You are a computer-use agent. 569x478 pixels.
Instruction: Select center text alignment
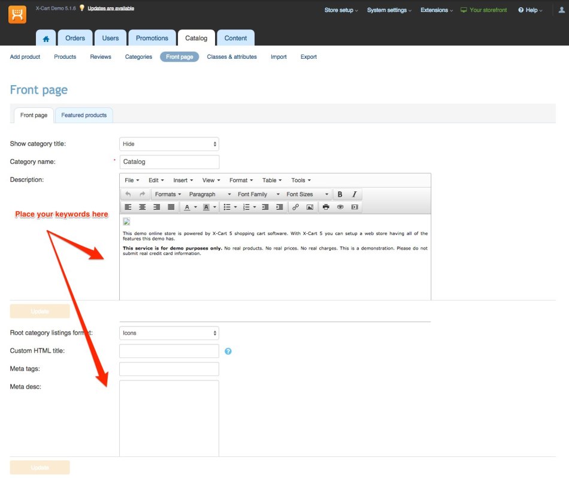(142, 207)
